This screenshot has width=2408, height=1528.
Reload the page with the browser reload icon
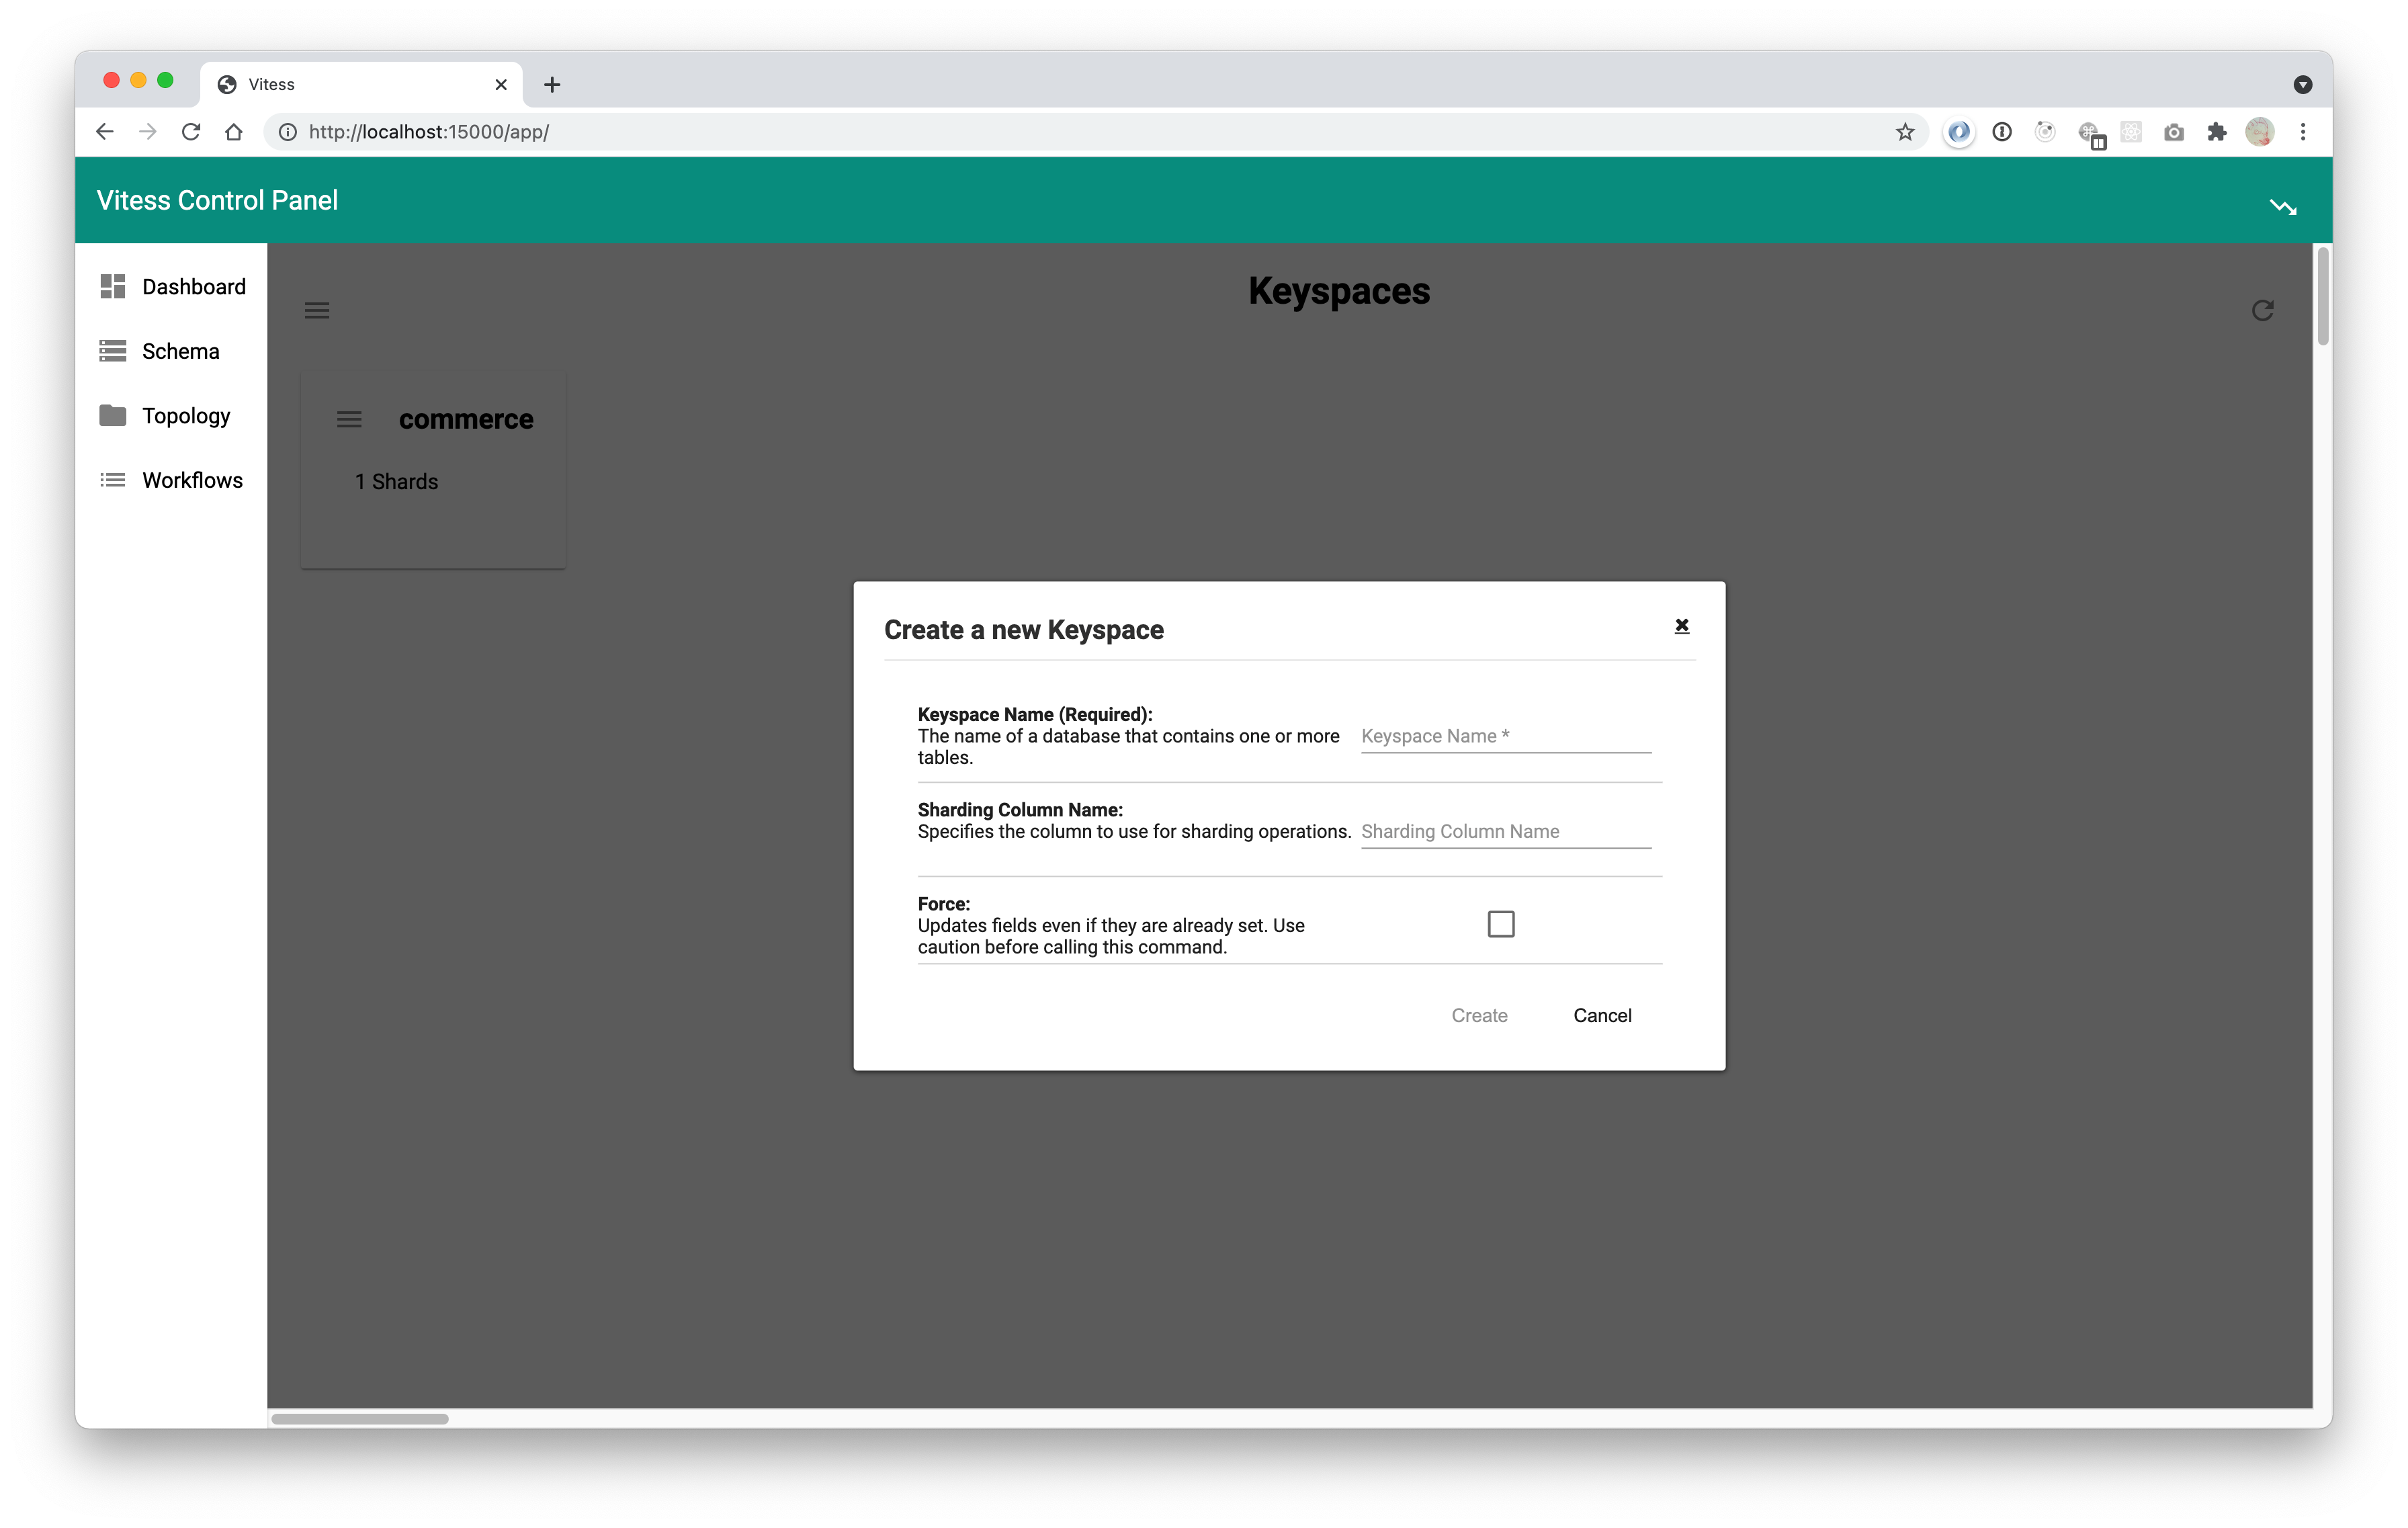click(191, 132)
